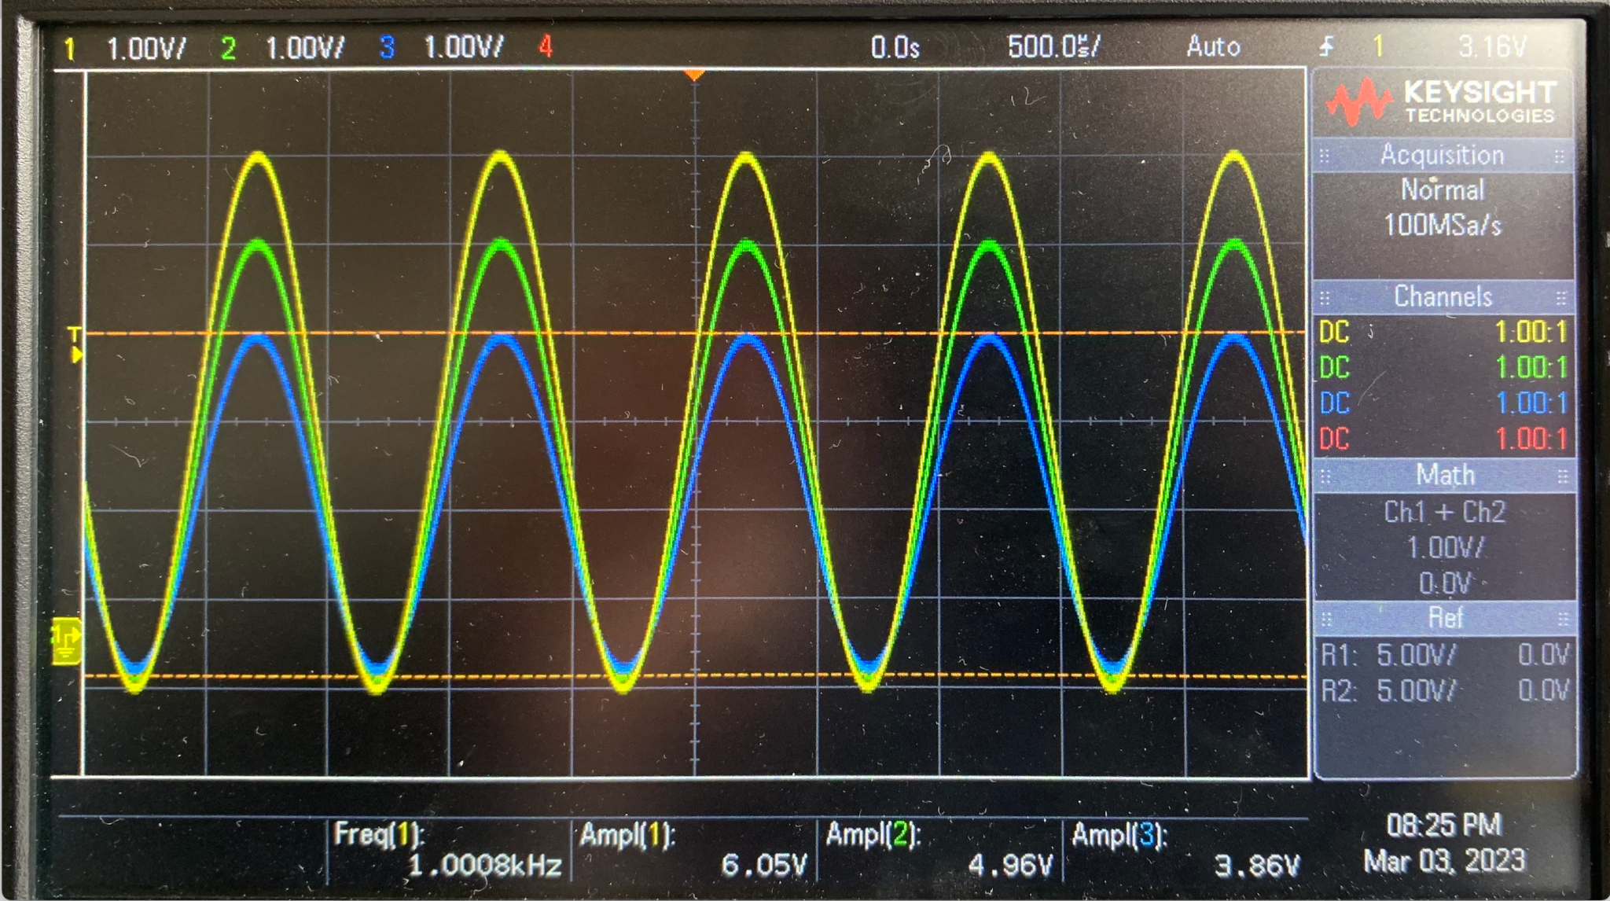Click the Channels panel right grip icon

pyautogui.click(x=1560, y=298)
